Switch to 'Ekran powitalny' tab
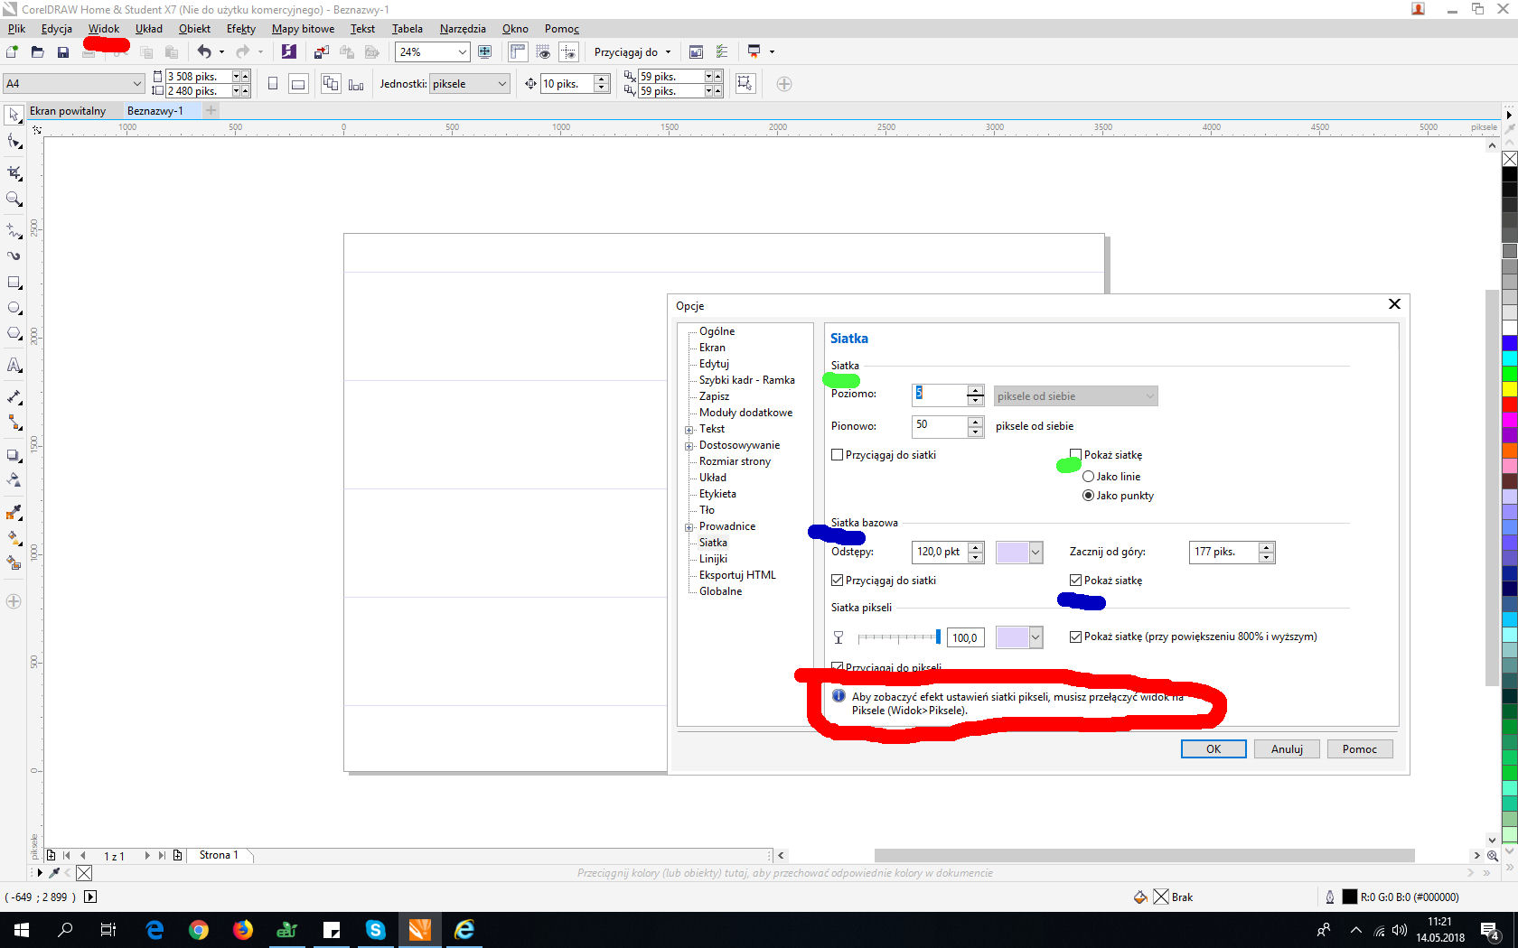The width and height of the screenshot is (1518, 948). point(68,111)
